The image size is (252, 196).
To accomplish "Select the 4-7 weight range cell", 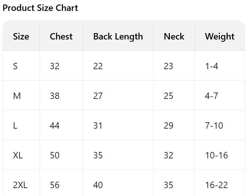I will pos(211,96).
